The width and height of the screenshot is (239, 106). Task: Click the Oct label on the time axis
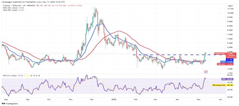point(49,100)
